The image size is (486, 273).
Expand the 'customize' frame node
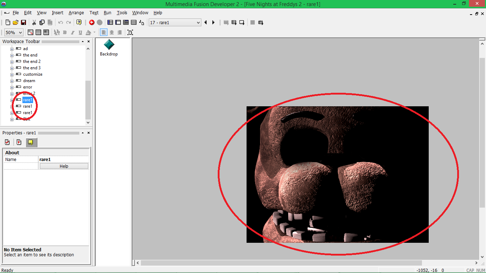12,75
